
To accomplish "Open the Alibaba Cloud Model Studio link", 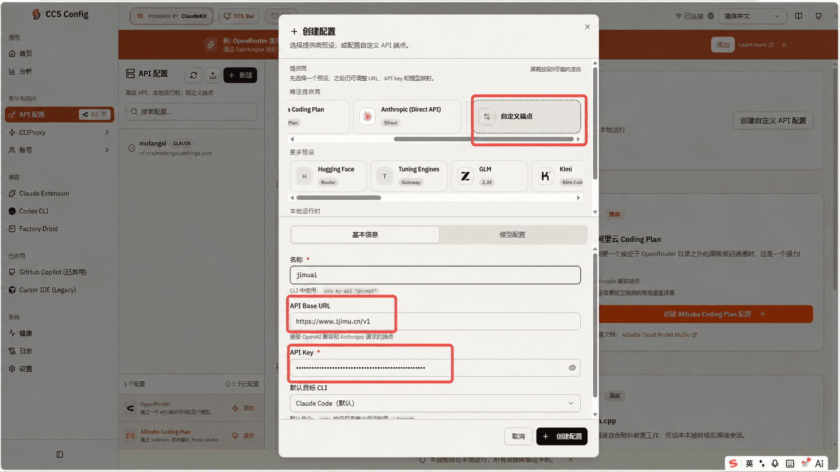I will tap(659, 335).
